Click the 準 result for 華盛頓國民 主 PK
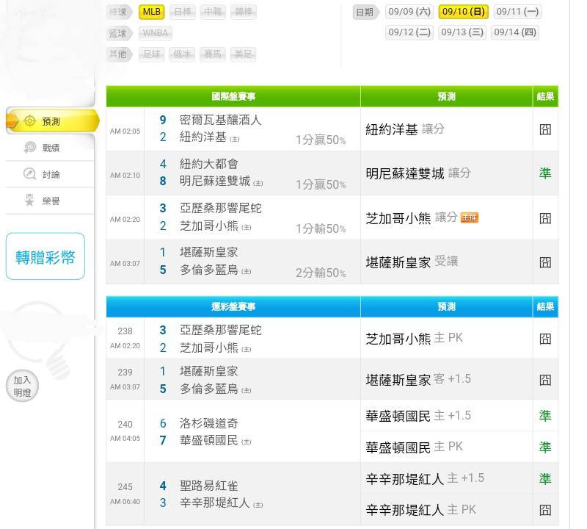 click(x=545, y=447)
